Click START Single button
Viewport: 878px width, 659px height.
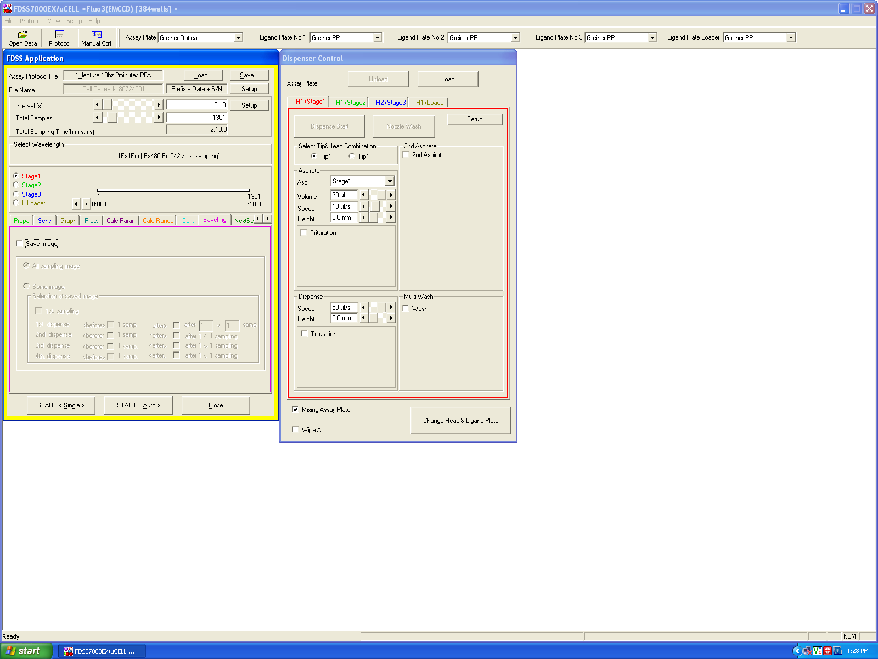pos(61,405)
